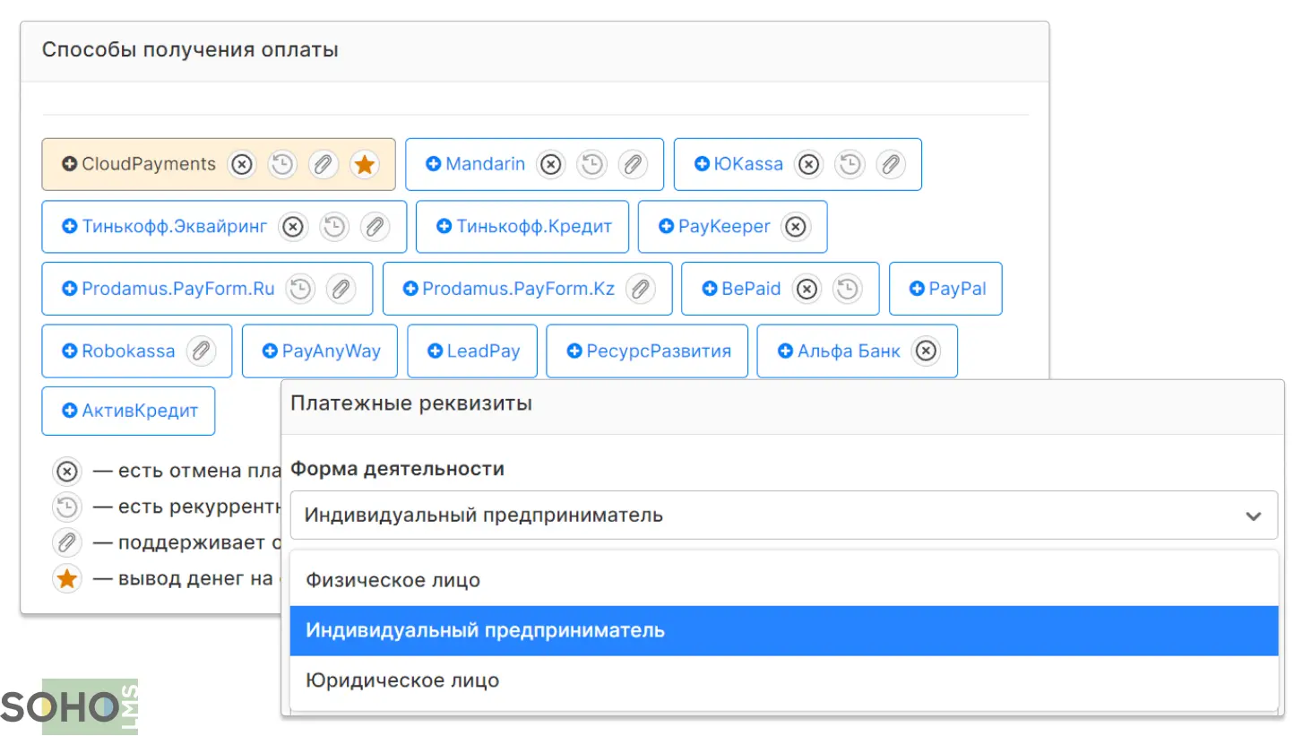
Task: Select Индивидуальный предприниматель in the list
Action: [784, 631]
